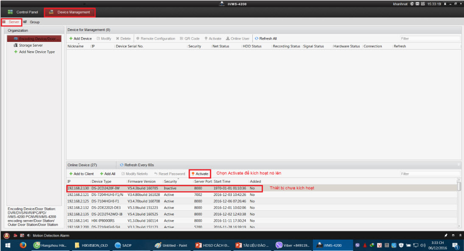464x251 pixels.
Task: Click the Add Device plus button
Action: click(81, 39)
